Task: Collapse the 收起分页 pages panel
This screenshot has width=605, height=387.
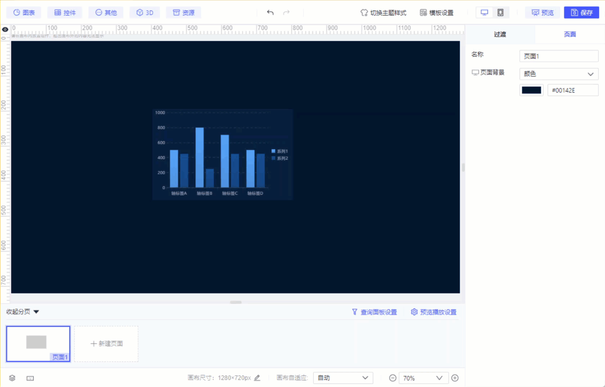Action: tap(22, 312)
